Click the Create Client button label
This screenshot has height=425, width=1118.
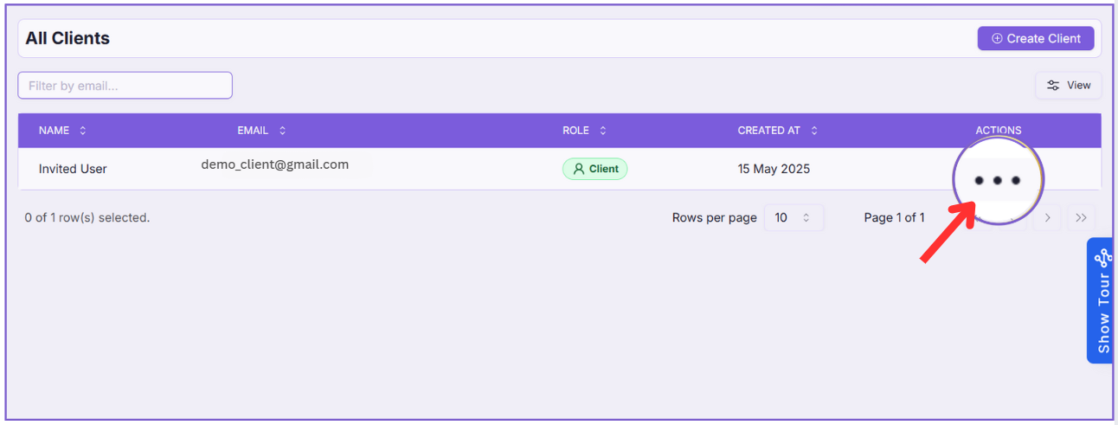point(1044,39)
